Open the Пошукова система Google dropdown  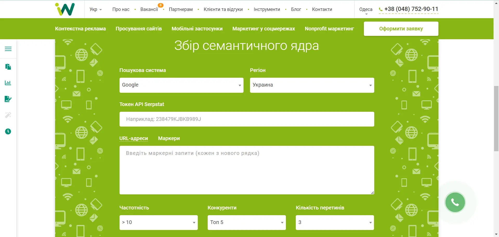[x=181, y=85]
